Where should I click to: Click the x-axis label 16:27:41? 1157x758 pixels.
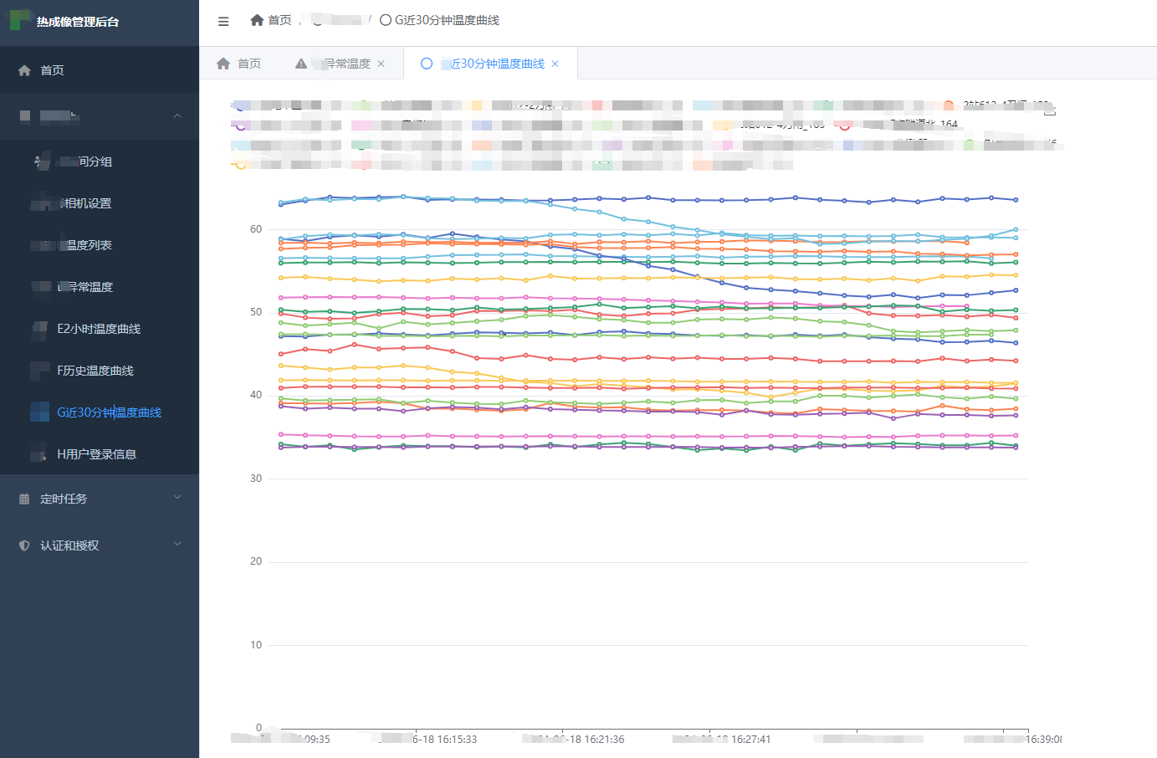(721, 740)
